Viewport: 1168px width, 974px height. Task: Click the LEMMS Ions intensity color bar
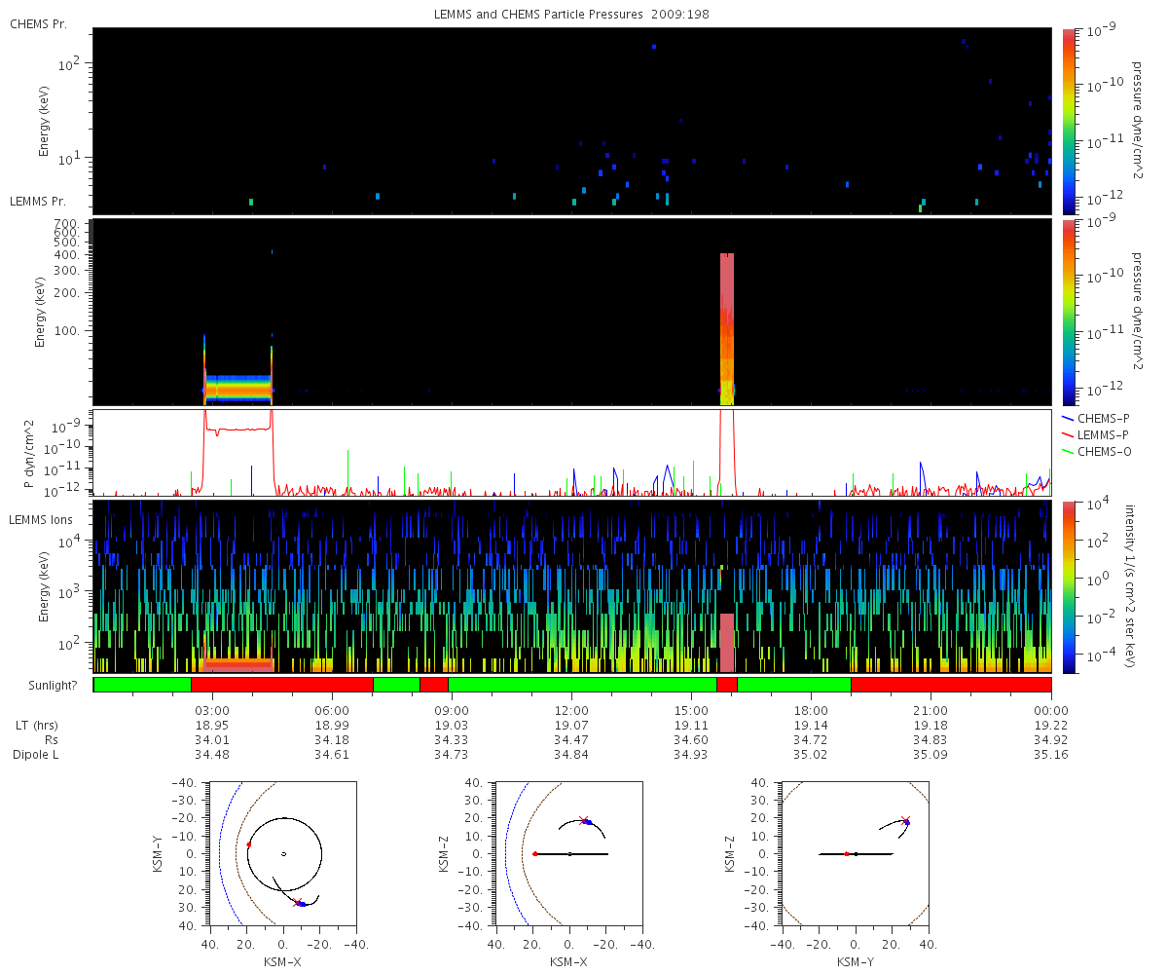[x=1069, y=586]
